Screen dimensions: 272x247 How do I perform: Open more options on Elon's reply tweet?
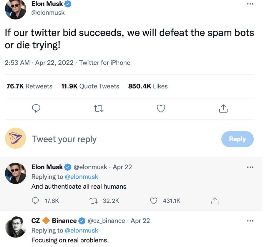(x=250, y=167)
